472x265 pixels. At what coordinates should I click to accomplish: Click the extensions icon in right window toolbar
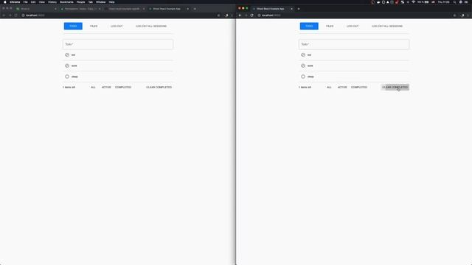click(462, 15)
